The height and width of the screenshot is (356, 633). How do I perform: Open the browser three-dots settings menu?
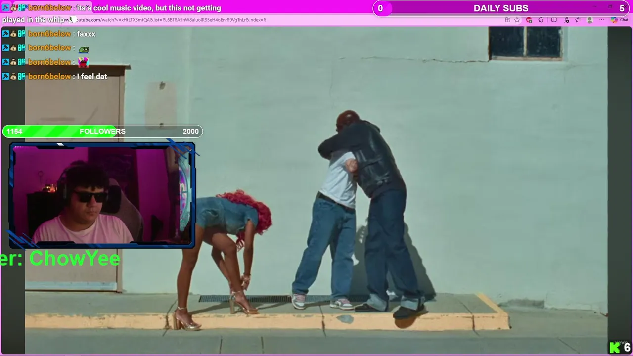[601, 20]
